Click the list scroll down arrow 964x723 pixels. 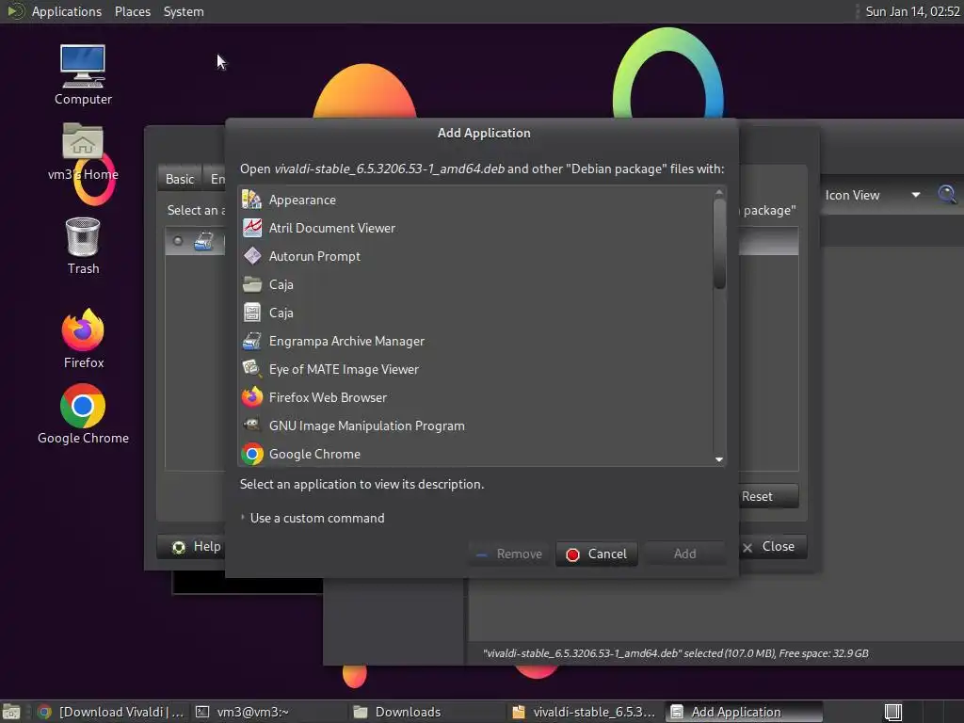click(718, 459)
